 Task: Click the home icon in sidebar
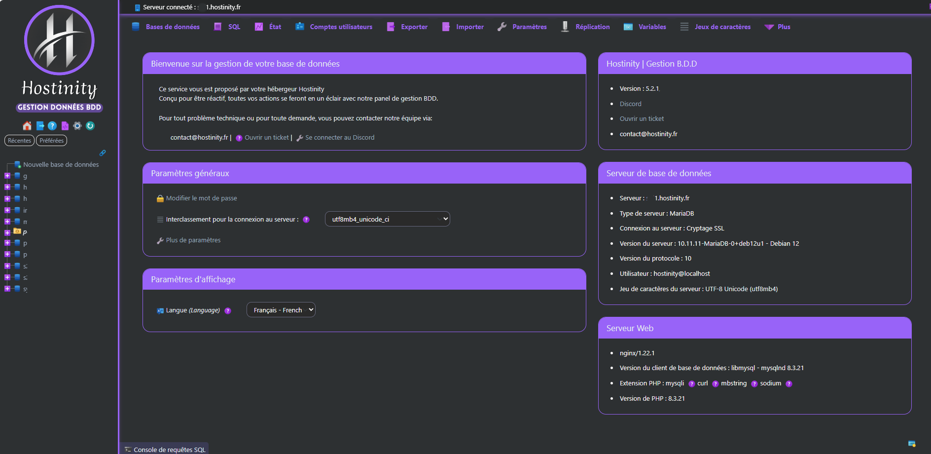click(x=27, y=126)
